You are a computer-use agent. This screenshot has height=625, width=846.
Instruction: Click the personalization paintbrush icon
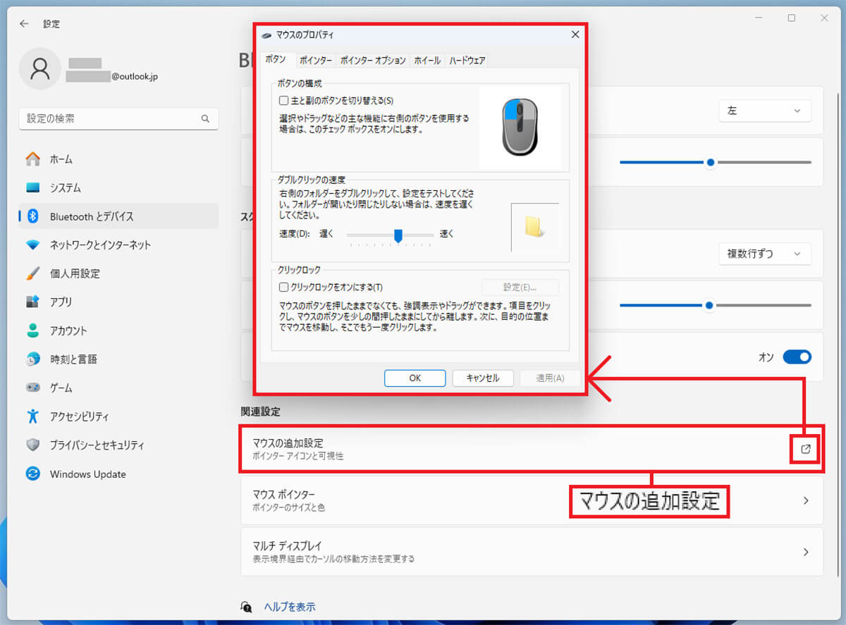[33, 273]
